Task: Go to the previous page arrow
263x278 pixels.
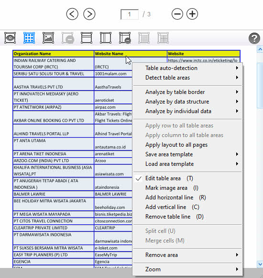Action: (72, 14)
